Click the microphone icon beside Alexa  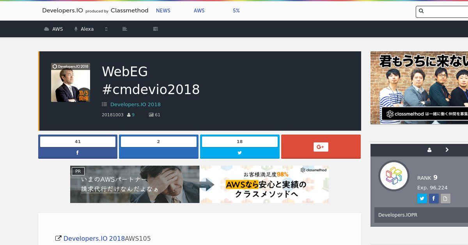coord(76,29)
